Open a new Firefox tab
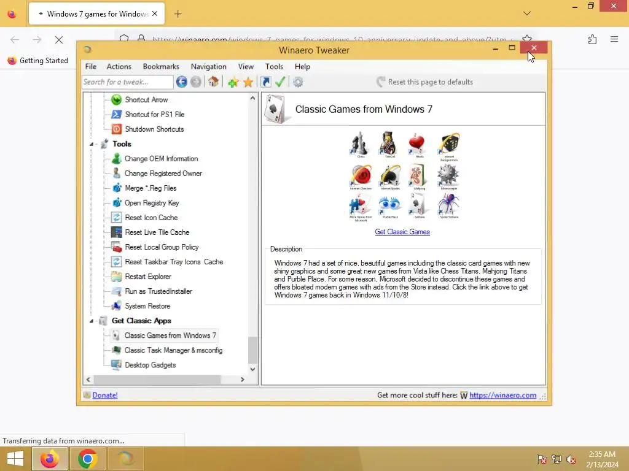 (178, 14)
